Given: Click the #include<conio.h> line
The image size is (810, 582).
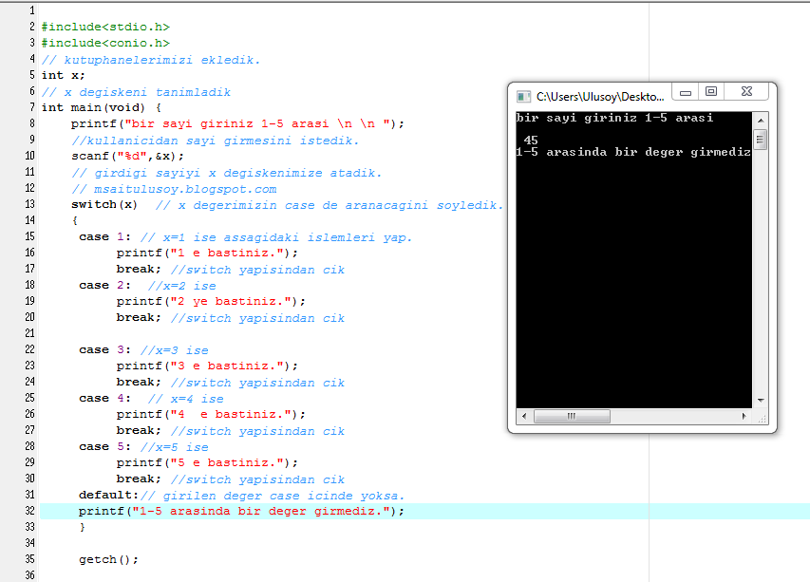Looking at the screenshot, I should 105,43.
